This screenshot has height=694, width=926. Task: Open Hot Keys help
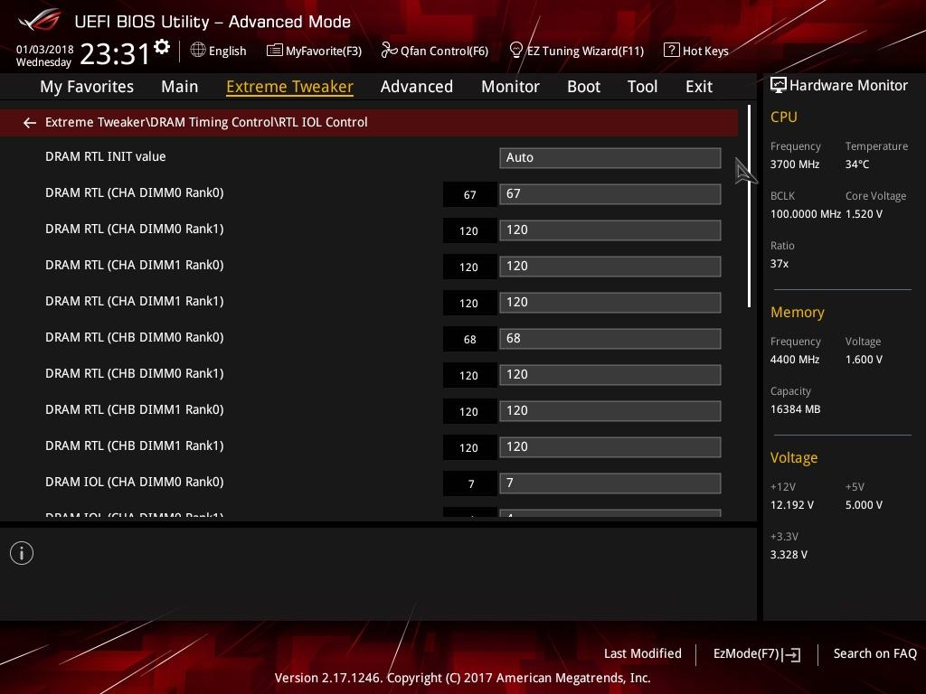[x=696, y=51]
